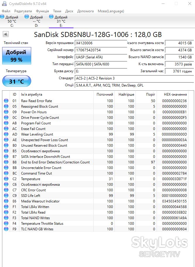Select disk E: tab at 31 °C
Image resolution: width=195 pixels, height=267 pixels.
tap(61, 21)
